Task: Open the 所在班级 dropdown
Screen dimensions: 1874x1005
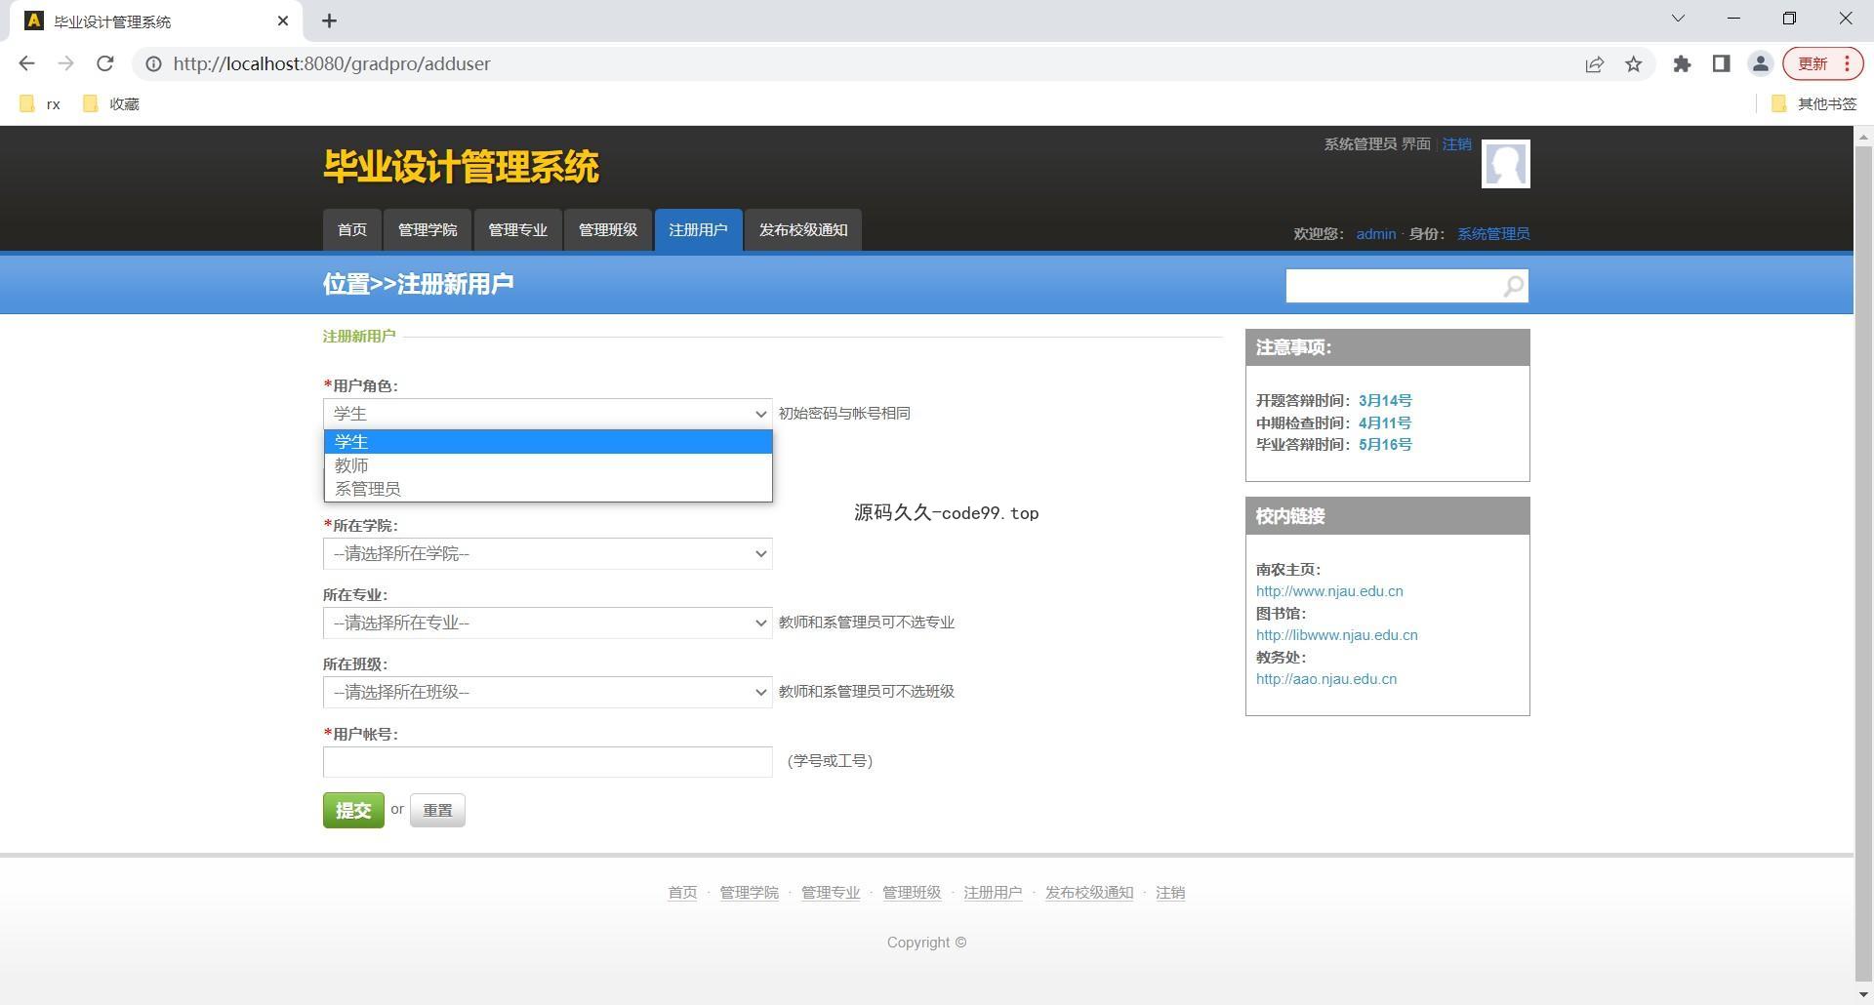Action: point(548,692)
